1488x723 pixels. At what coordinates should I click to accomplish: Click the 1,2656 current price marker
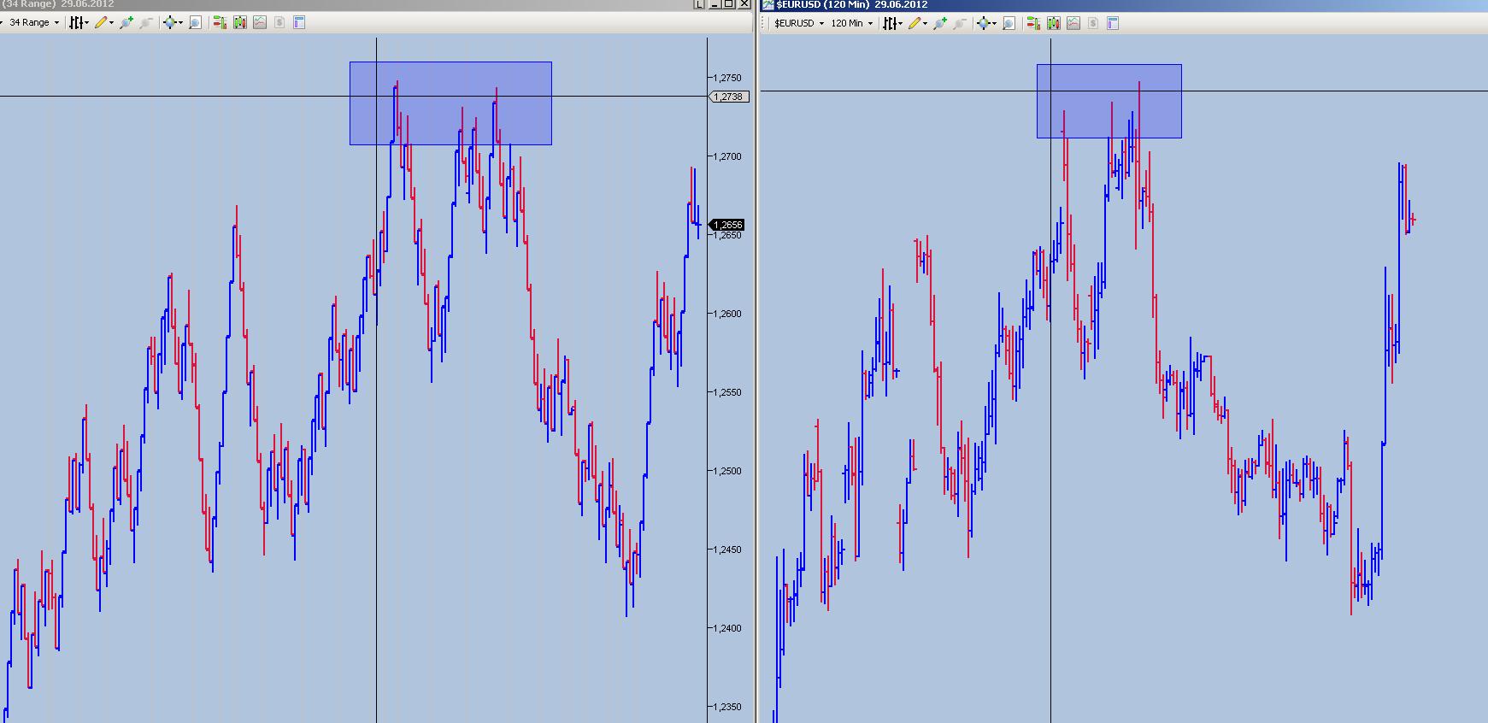point(728,225)
